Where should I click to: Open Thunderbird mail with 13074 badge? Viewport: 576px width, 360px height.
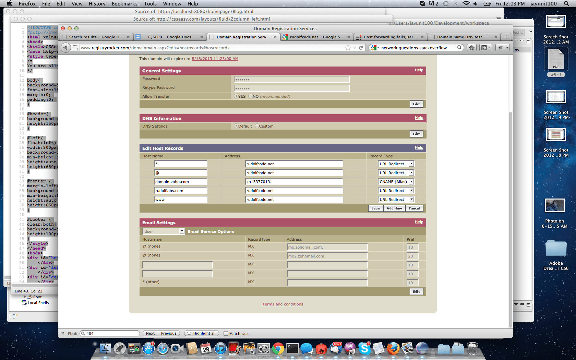(336, 349)
